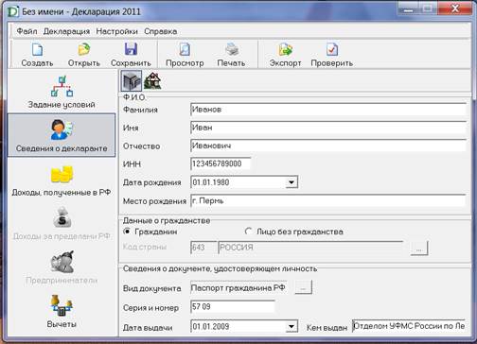Screen dimensions: 477x344
Task: Open the Файл menu
Action: (x=26, y=31)
